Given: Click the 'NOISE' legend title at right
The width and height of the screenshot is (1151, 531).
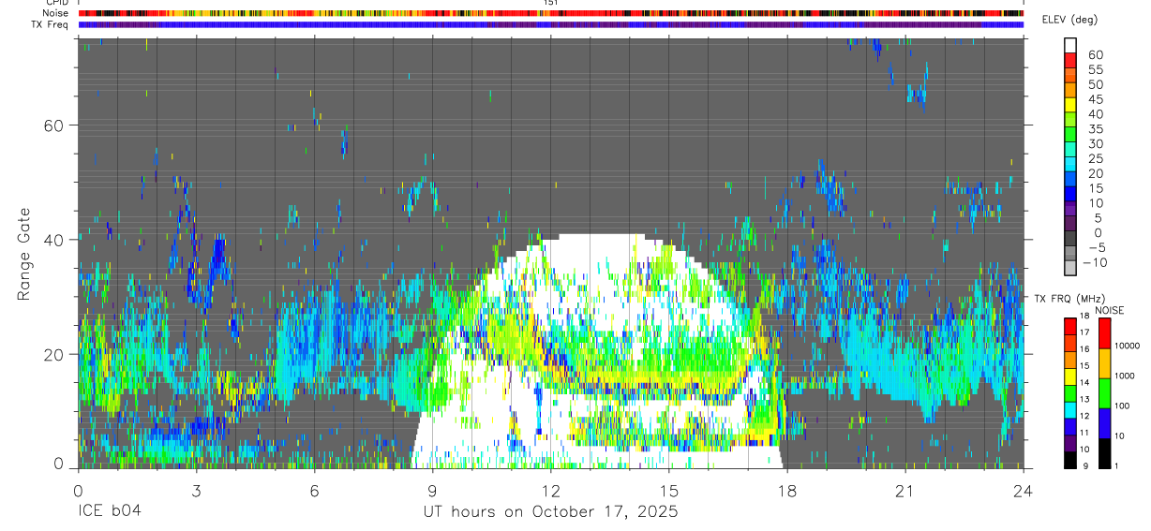Looking at the screenshot, I should point(1109,310).
